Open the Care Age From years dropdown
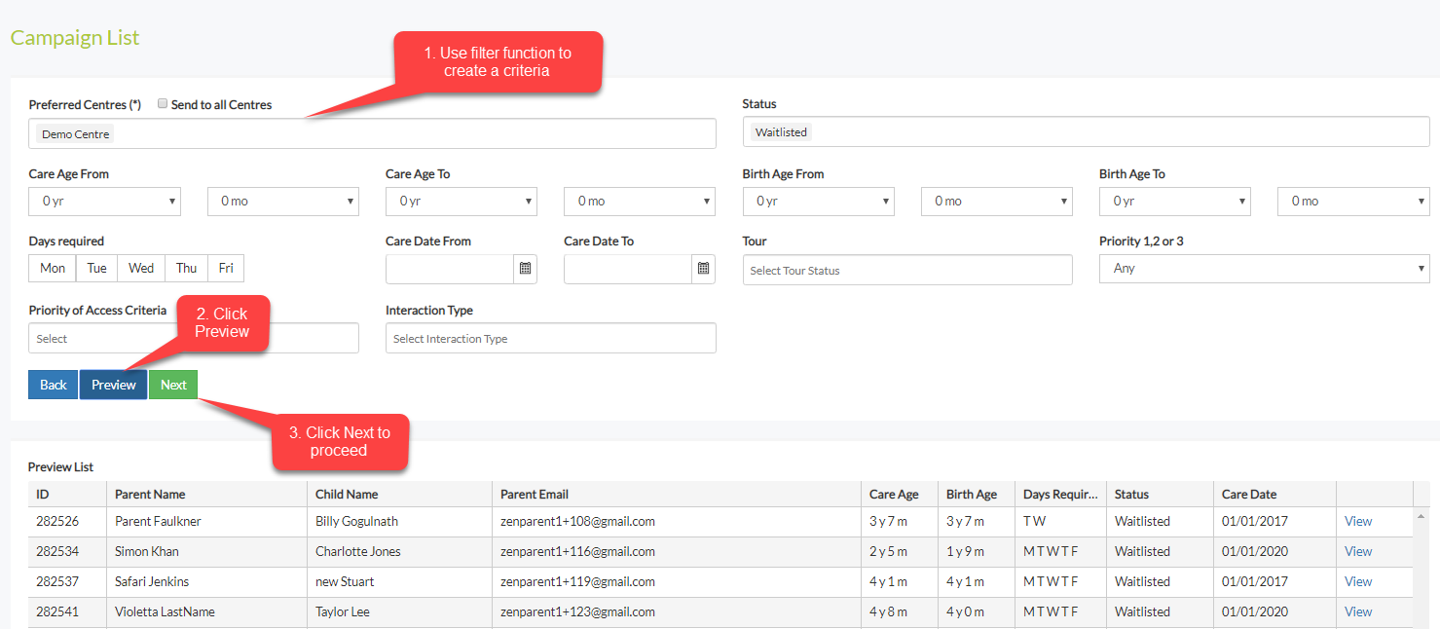Viewport: 1440px width, 629px height. (105, 202)
